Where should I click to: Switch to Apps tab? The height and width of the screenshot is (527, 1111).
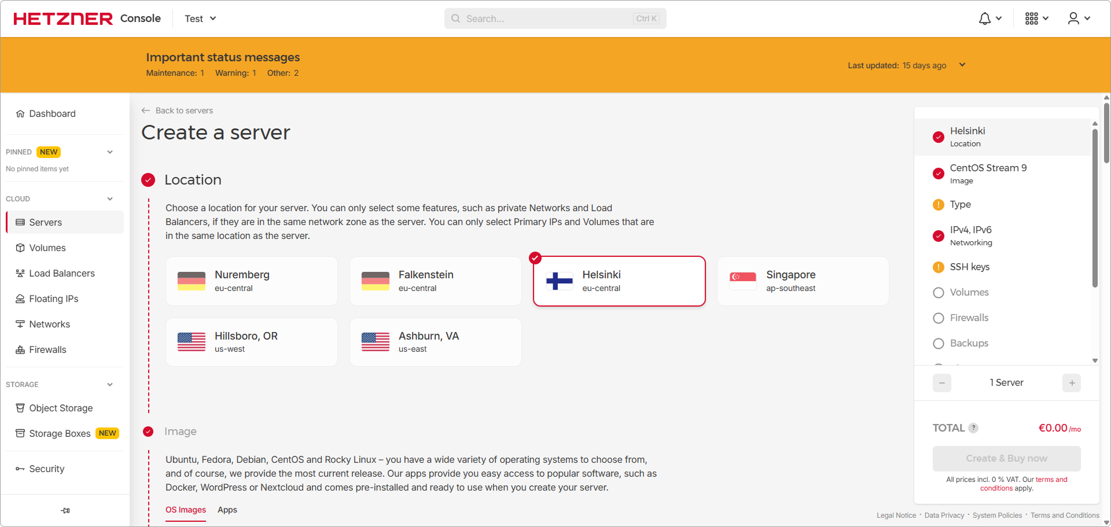227,510
